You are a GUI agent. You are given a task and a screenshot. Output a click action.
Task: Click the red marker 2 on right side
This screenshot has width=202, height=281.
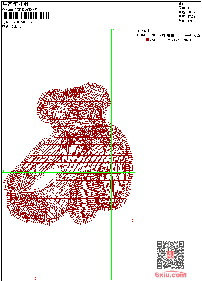[x=133, y=221]
